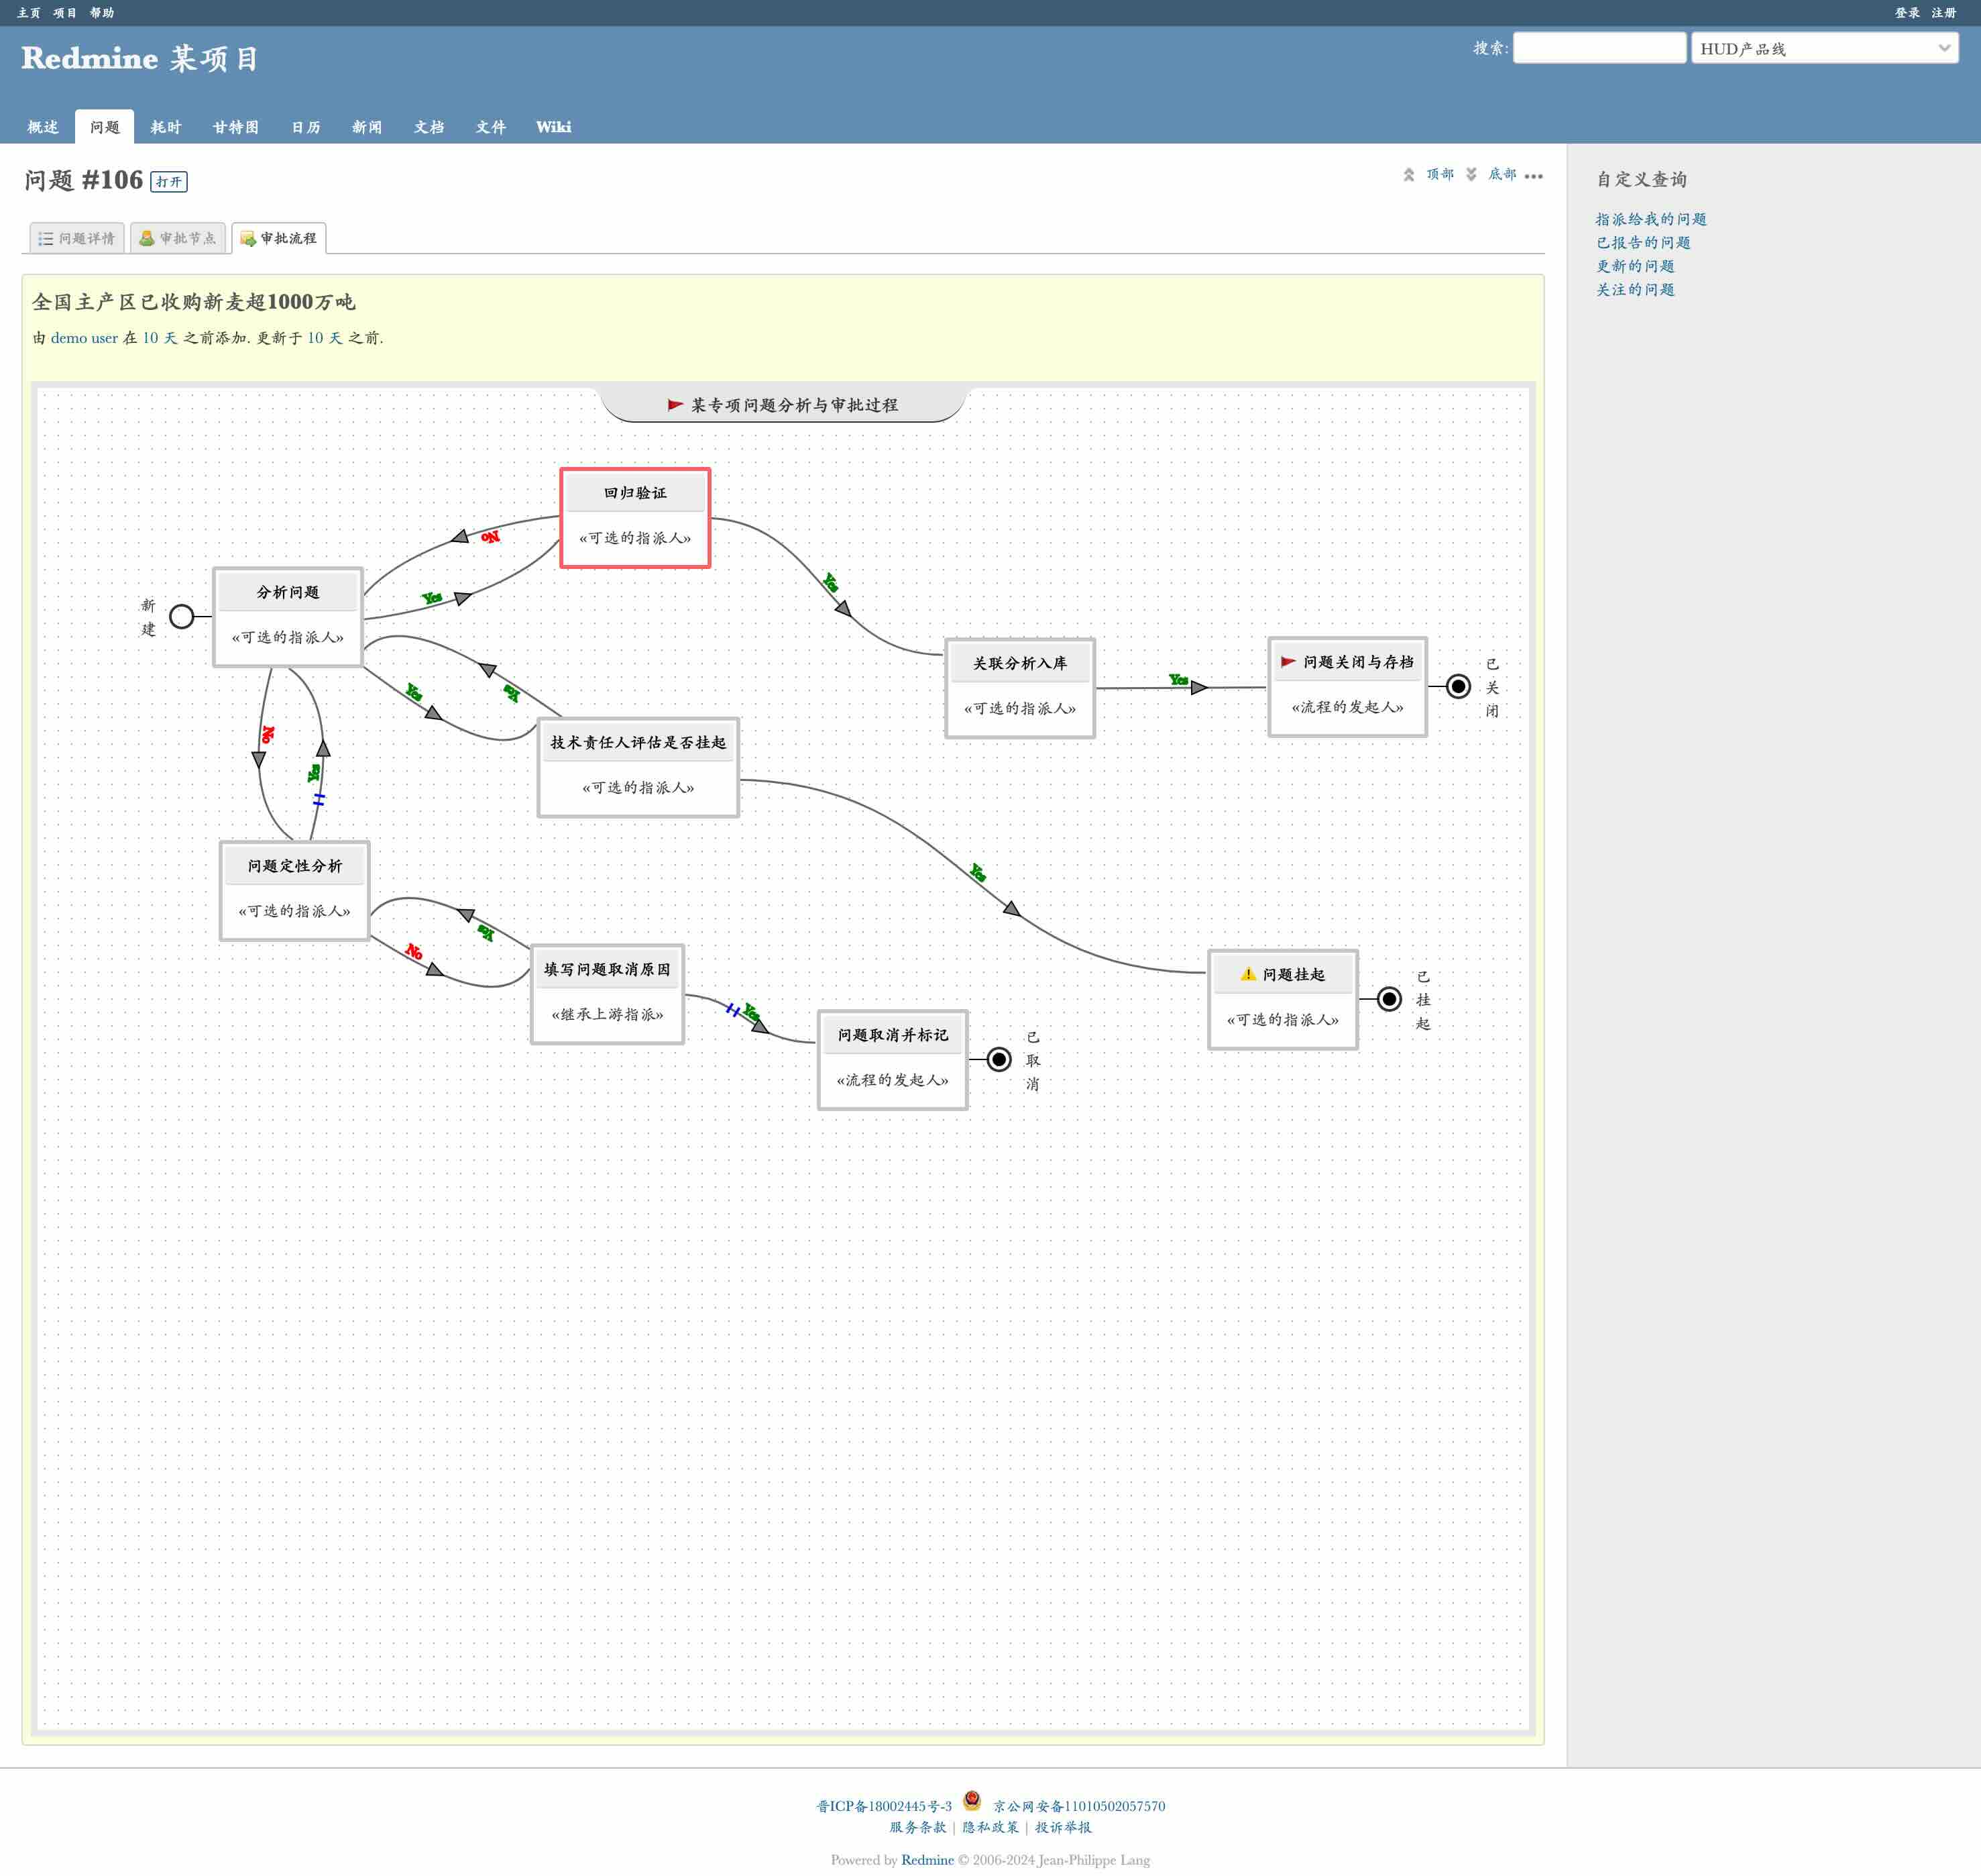Select the 填写问题取消原因 node
1981x1876 pixels.
coord(608,994)
